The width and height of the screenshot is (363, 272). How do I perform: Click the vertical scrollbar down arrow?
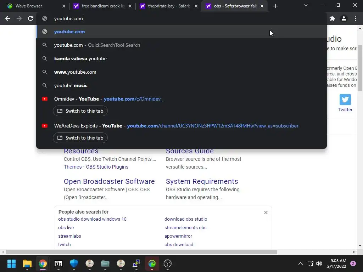click(x=360, y=246)
